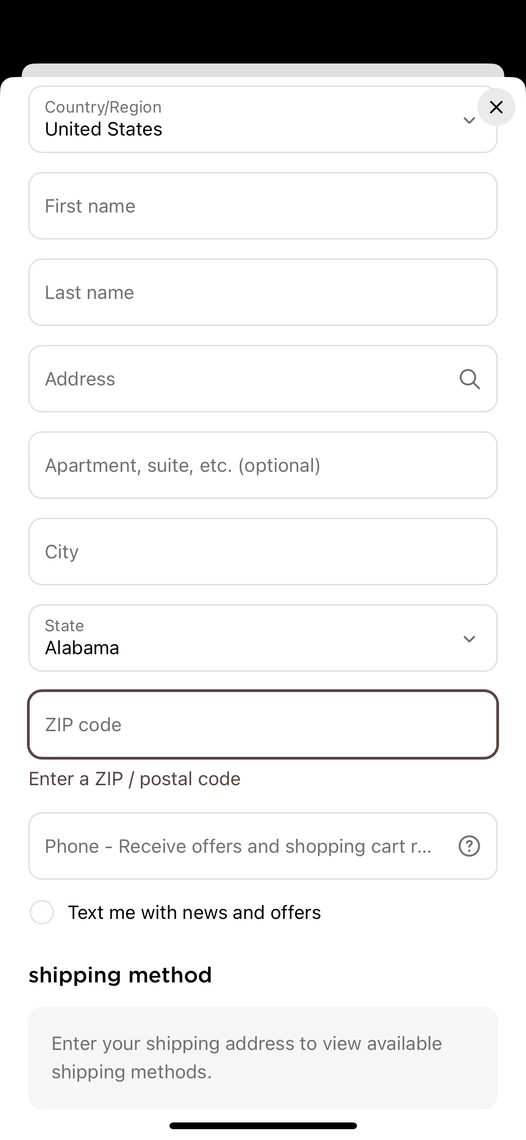The image size is (526, 1140).
Task: Select the Apartment, suite, etc. field
Action: coord(263,466)
